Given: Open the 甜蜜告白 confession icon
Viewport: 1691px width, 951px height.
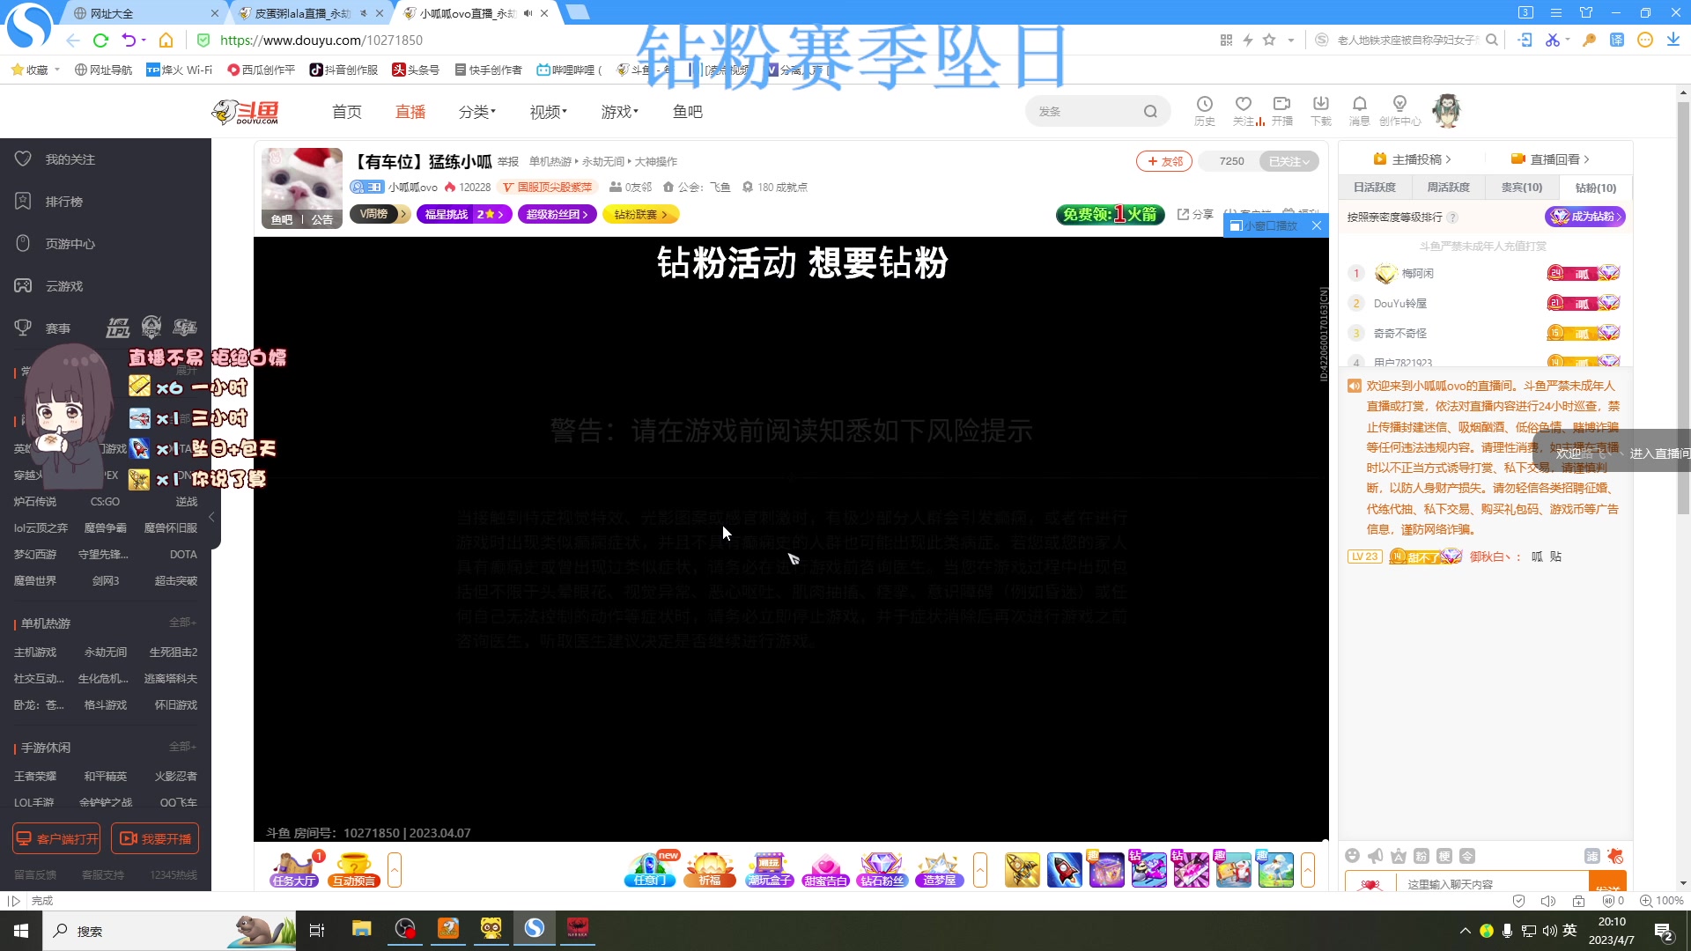Looking at the screenshot, I should (825, 869).
